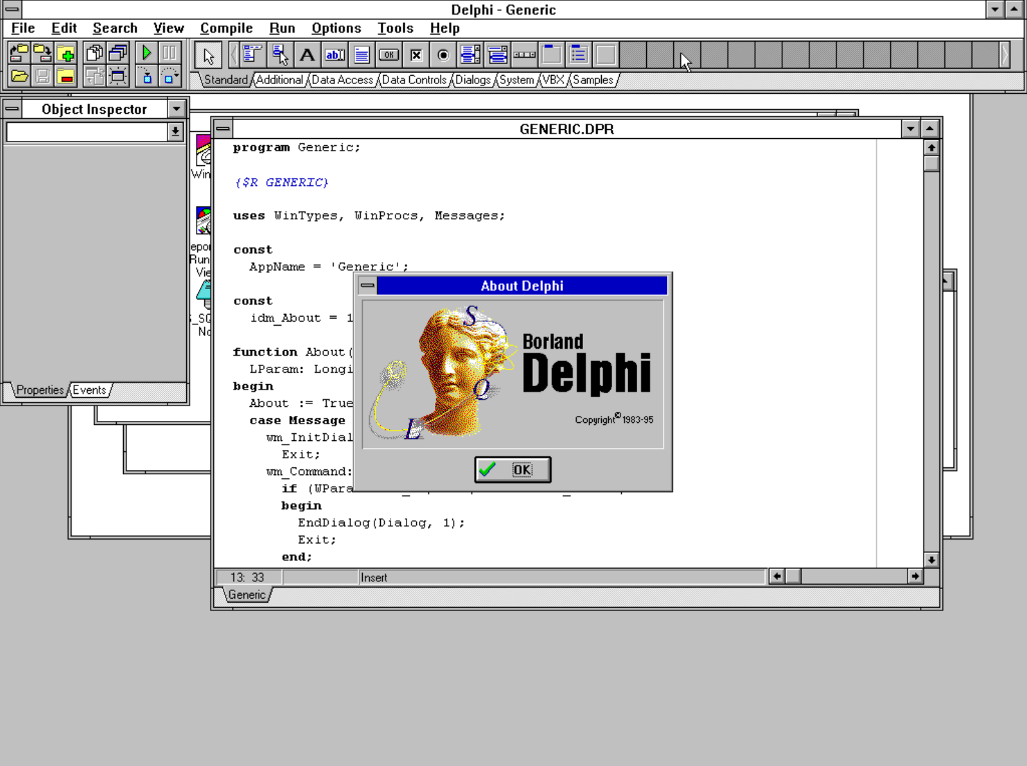Pick the ScrollBar component icon
This screenshot has height=766, width=1027.
coord(524,55)
